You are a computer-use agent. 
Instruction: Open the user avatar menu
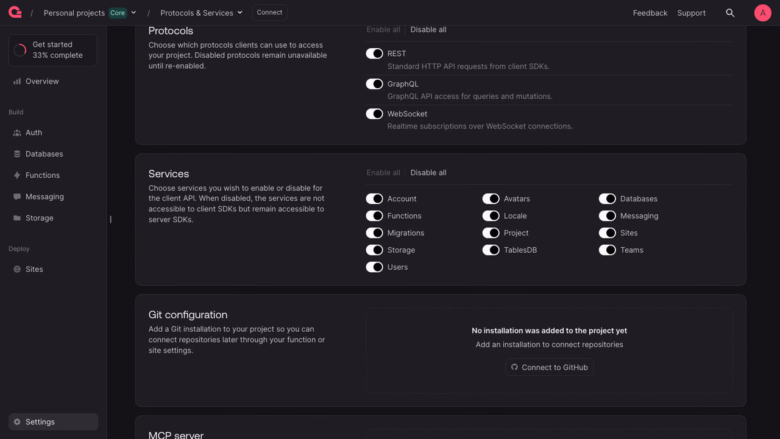[x=763, y=13]
